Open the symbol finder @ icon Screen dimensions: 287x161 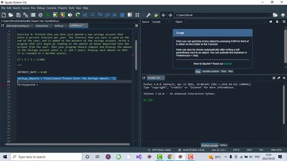(41, 15)
